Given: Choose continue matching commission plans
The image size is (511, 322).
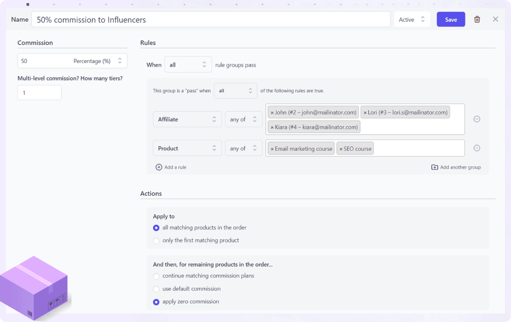Looking at the screenshot, I should point(156,276).
